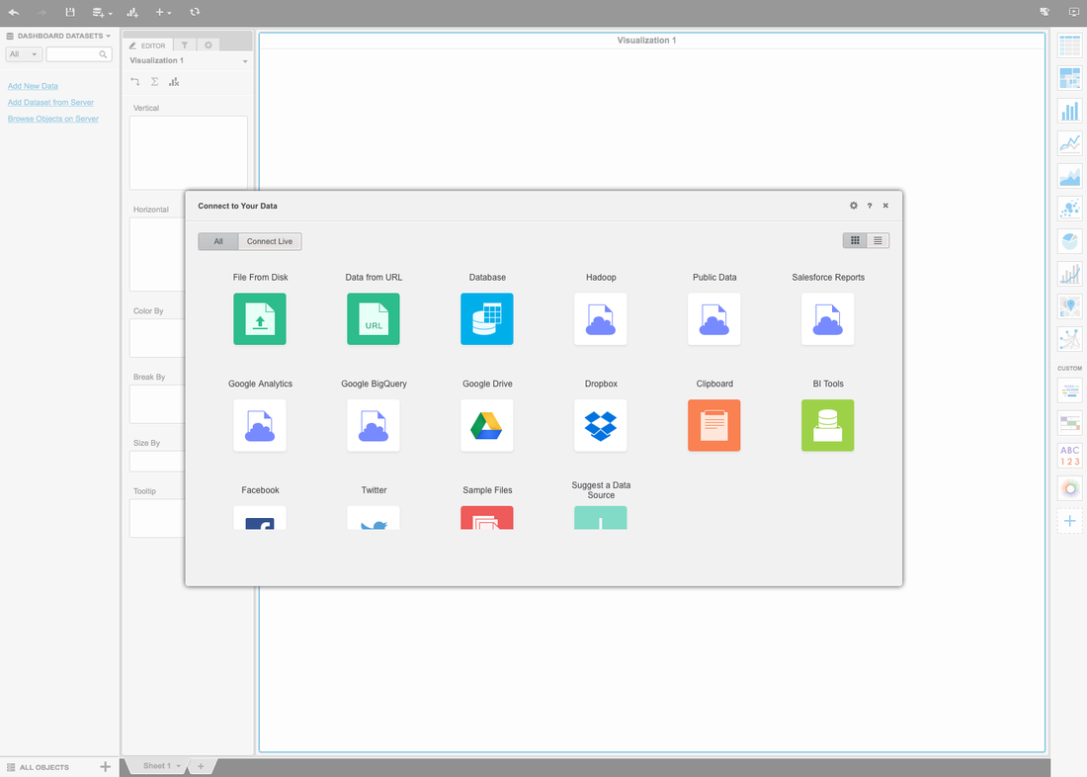
Task: Switch to the Editor tab
Action: 147,45
